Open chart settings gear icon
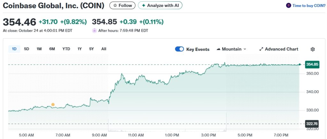 click(x=313, y=49)
